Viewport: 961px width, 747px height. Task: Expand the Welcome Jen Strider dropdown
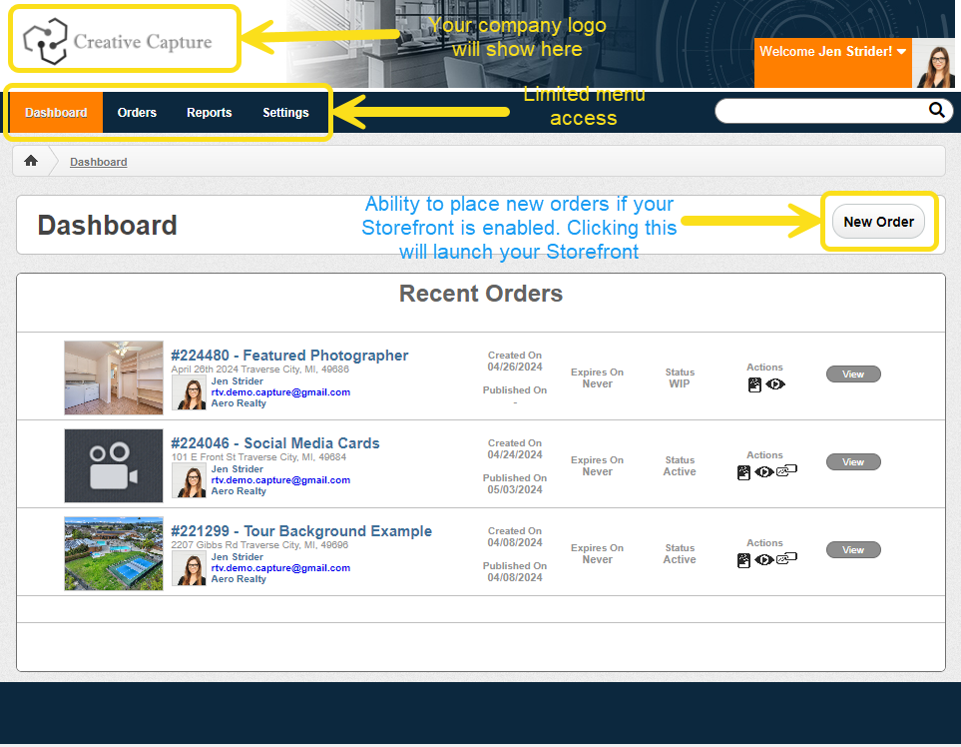tap(833, 52)
